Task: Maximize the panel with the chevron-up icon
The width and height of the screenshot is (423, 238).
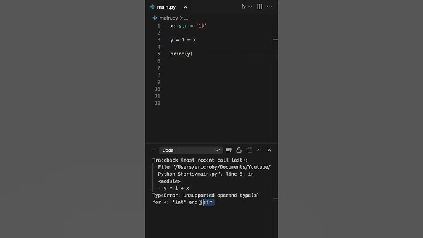Action: tap(259, 150)
